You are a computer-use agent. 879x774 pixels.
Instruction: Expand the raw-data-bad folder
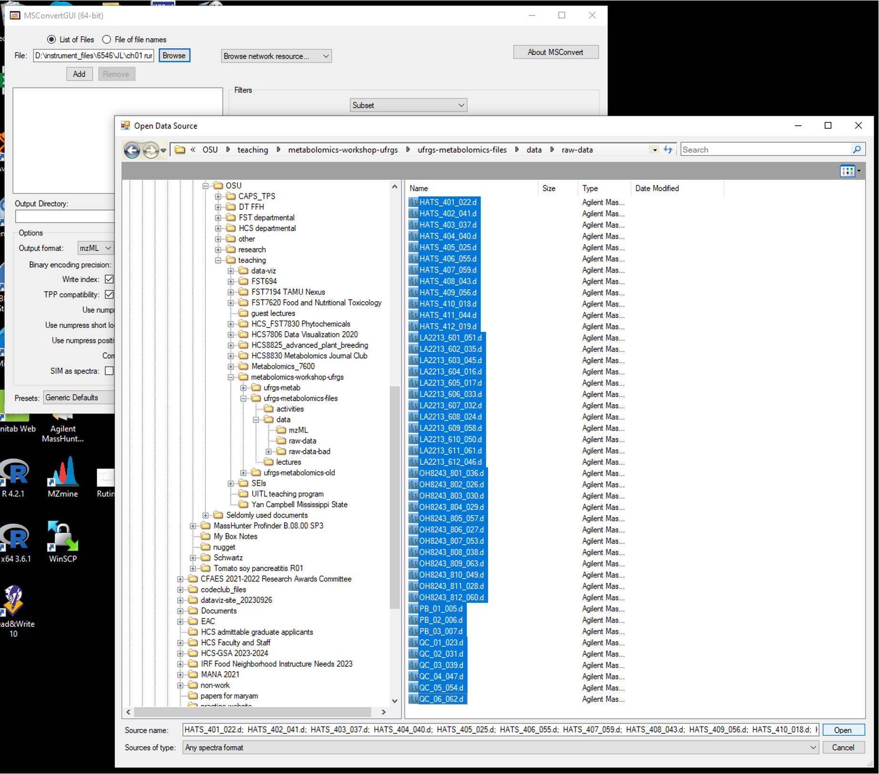tap(268, 452)
